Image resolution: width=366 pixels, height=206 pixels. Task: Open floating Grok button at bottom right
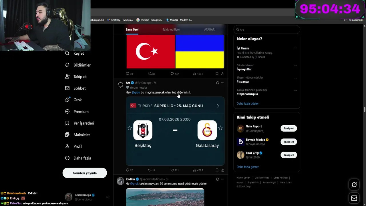(354, 185)
